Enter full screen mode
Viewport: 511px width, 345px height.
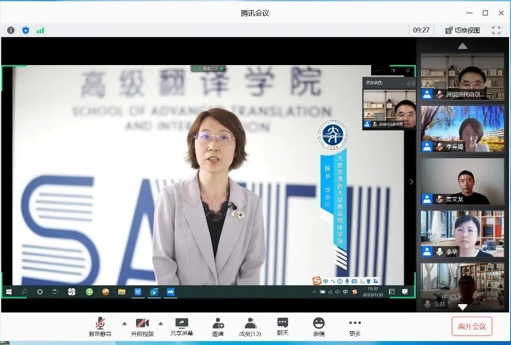[x=496, y=30]
